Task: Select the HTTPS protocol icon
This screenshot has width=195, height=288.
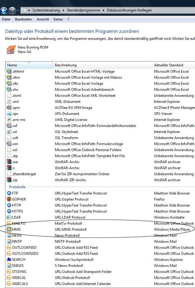Action: click(9, 211)
